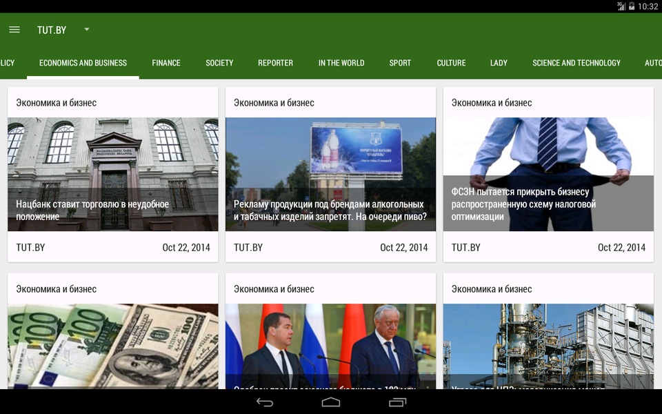Click TUT.BY source on empty pockets card

point(465,248)
